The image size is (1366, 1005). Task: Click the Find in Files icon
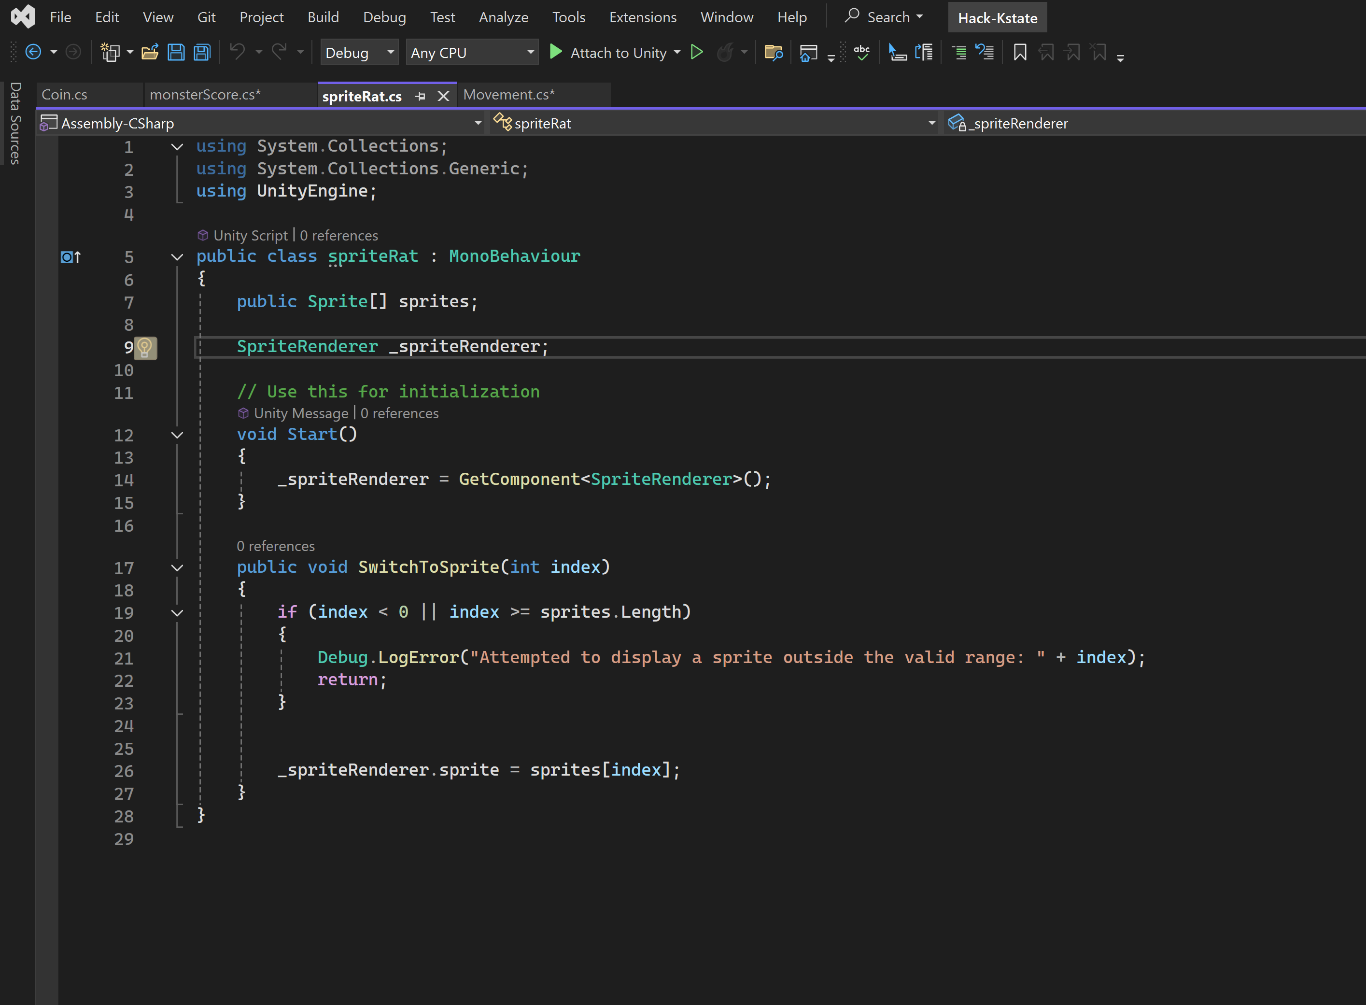pos(773,53)
